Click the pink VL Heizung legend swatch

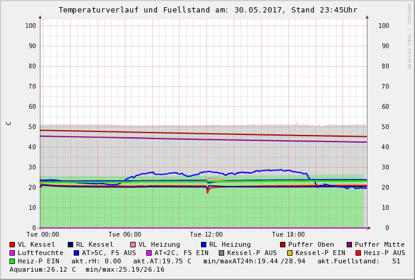[133, 244]
